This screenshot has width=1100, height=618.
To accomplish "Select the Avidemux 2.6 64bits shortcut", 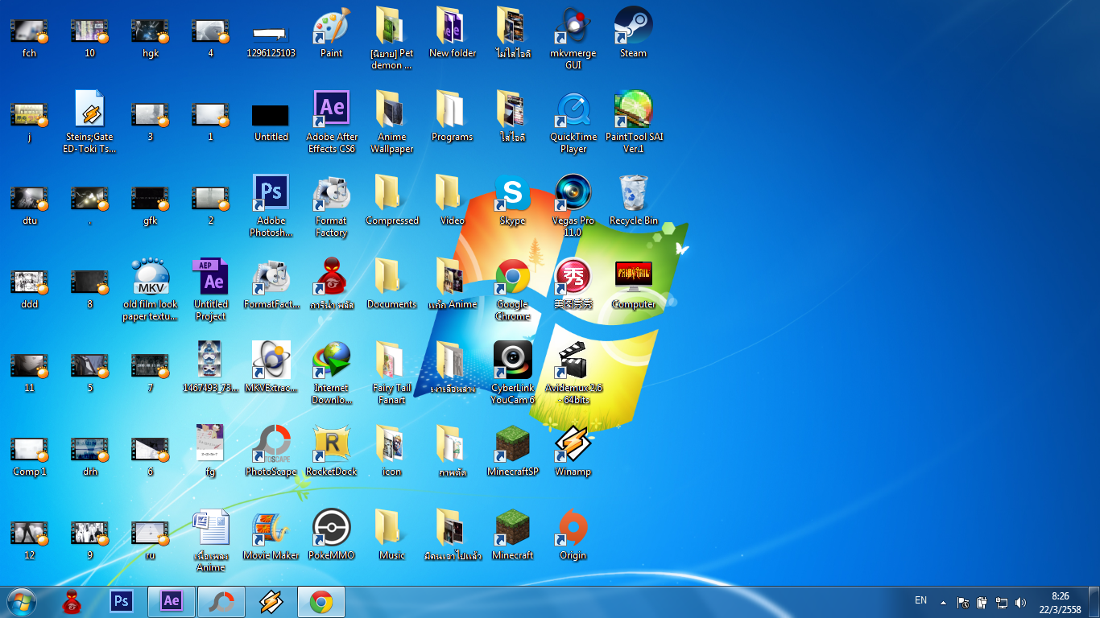I will pos(573,373).
